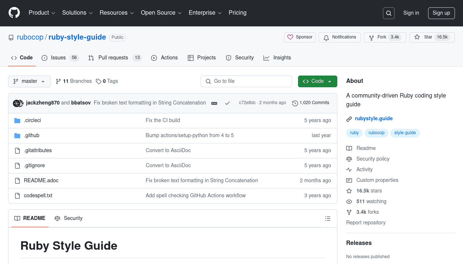The image size is (463, 264).
Task: Open the .circleci folder icon
Action: [x=17, y=120]
